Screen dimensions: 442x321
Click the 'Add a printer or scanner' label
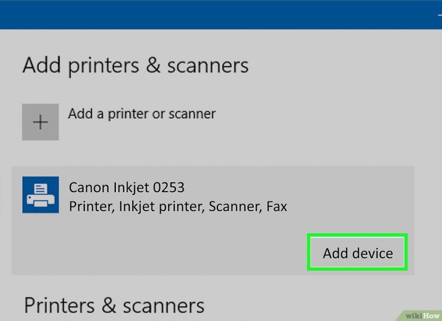tap(142, 113)
